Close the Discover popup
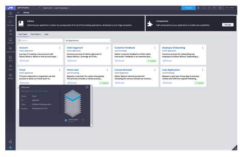The image size is (243, 157). 87,87
